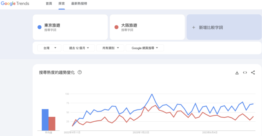Download the chart data as CSV
Image resolution: width=262 pixels, height=136 pixels.
(x=237, y=73)
